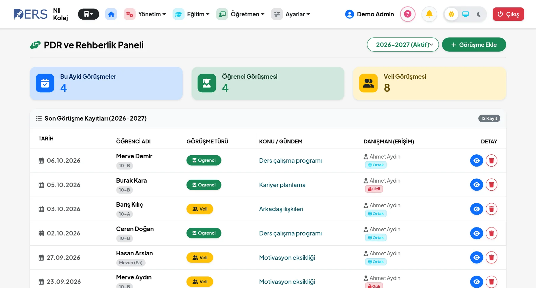Click the Görüşme Ekle button

(474, 45)
